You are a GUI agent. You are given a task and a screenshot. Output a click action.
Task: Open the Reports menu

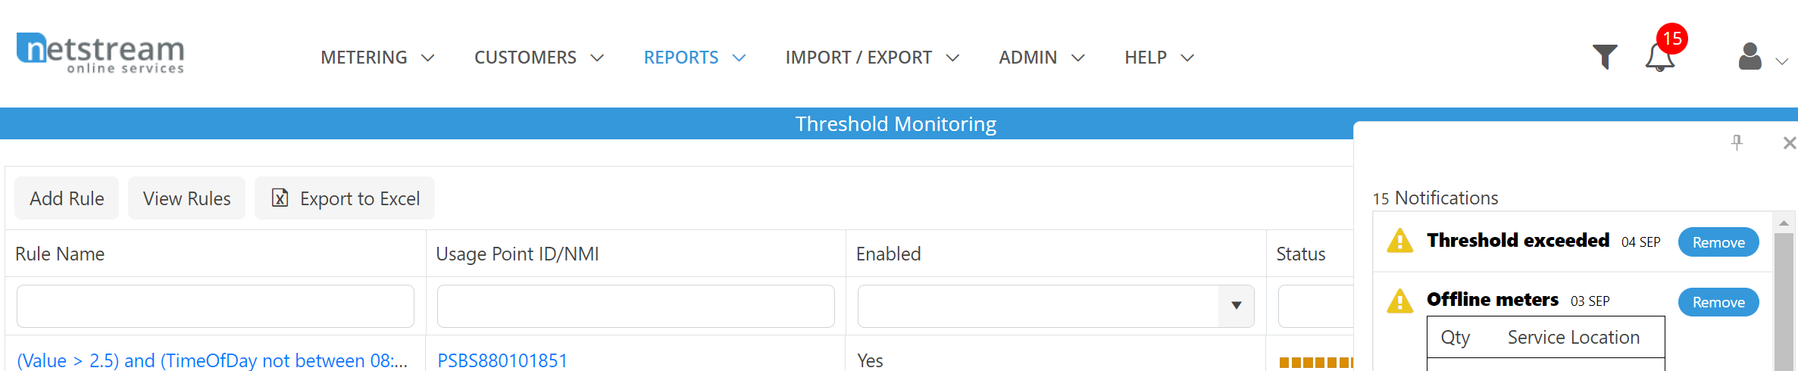click(x=694, y=58)
